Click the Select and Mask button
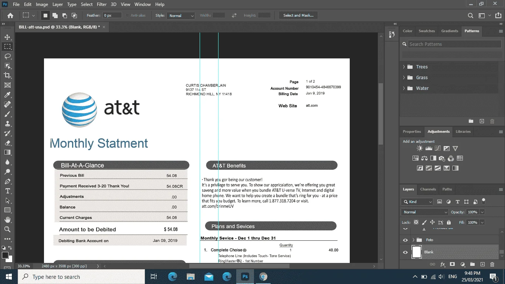 click(x=298, y=16)
